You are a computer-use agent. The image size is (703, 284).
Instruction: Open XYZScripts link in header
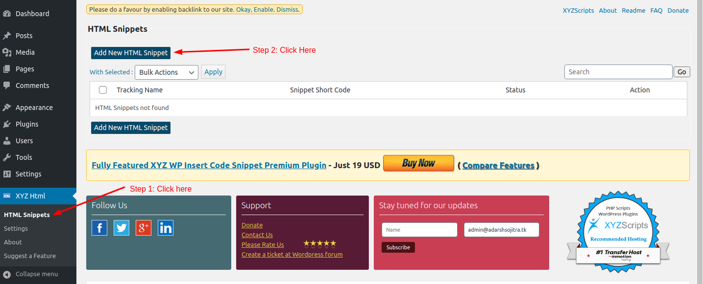(x=578, y=10)
